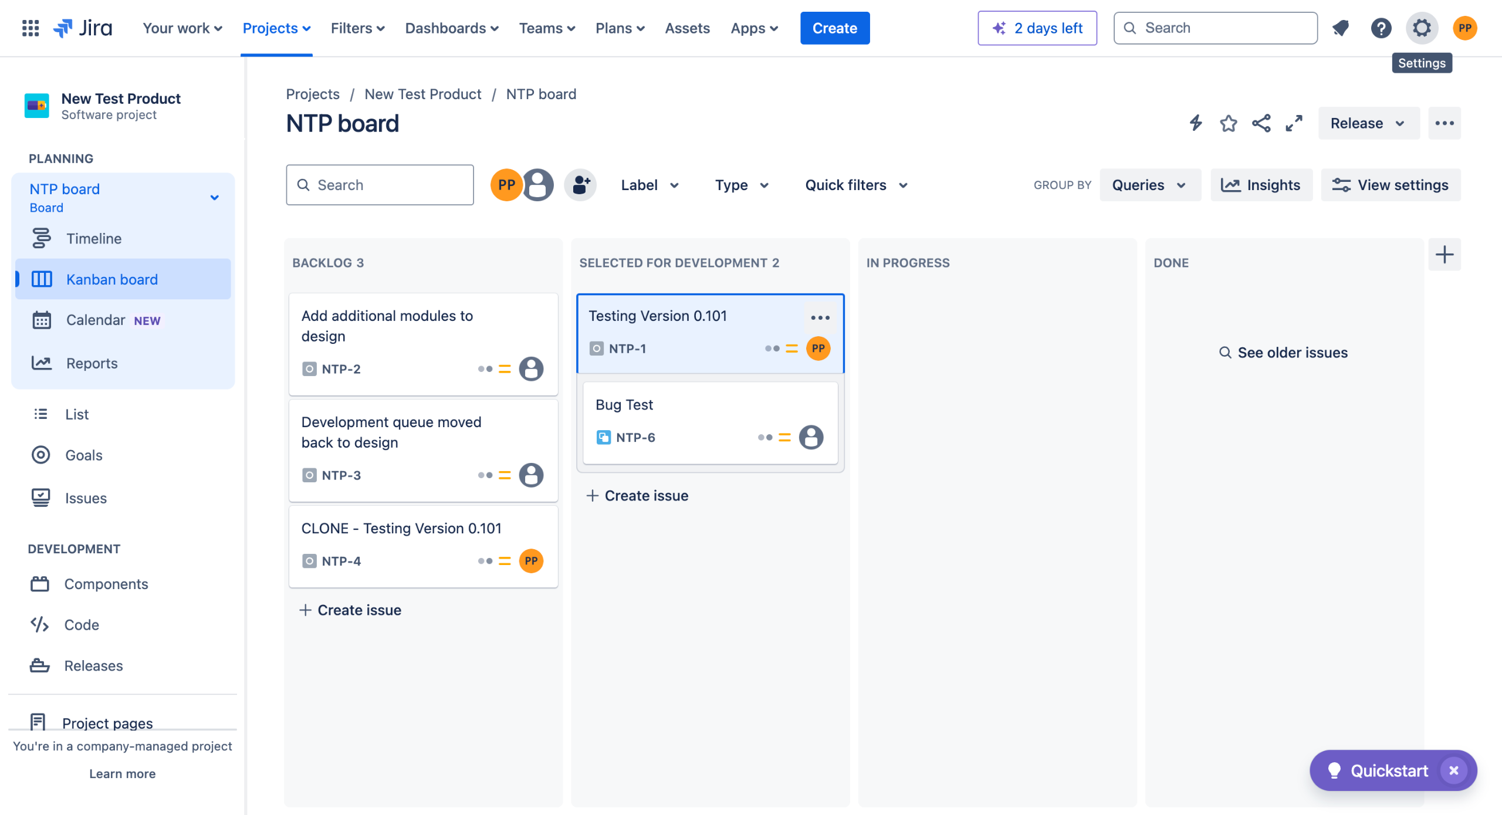1502x815 pixels.
Task: Collapse the NTP board switcher chevron
Action: 215,198
